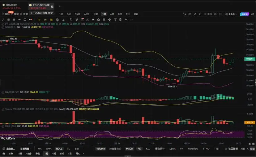Undo last action with the arrow icon

click(126, 20)
